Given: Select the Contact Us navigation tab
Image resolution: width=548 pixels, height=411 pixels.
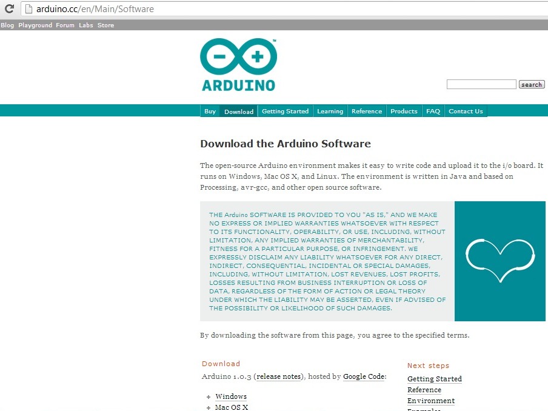Looking at the screenshot, I should 466,111.
